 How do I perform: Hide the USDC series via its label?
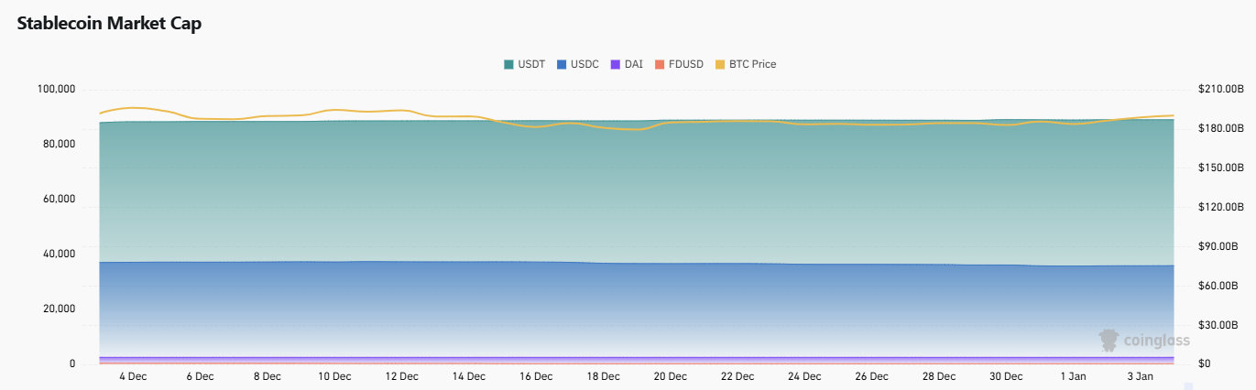tap(584, 64)
